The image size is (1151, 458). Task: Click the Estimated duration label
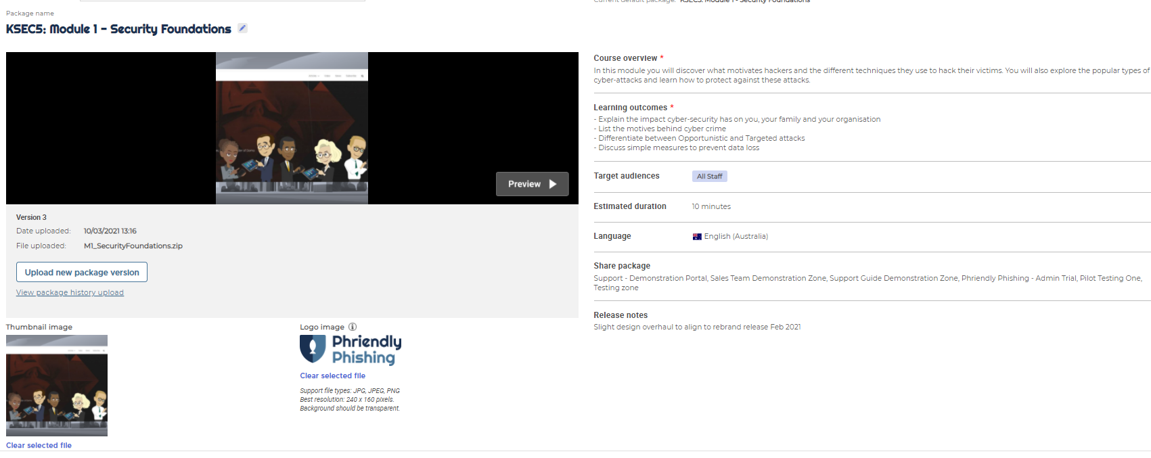(x=630, y=206)
